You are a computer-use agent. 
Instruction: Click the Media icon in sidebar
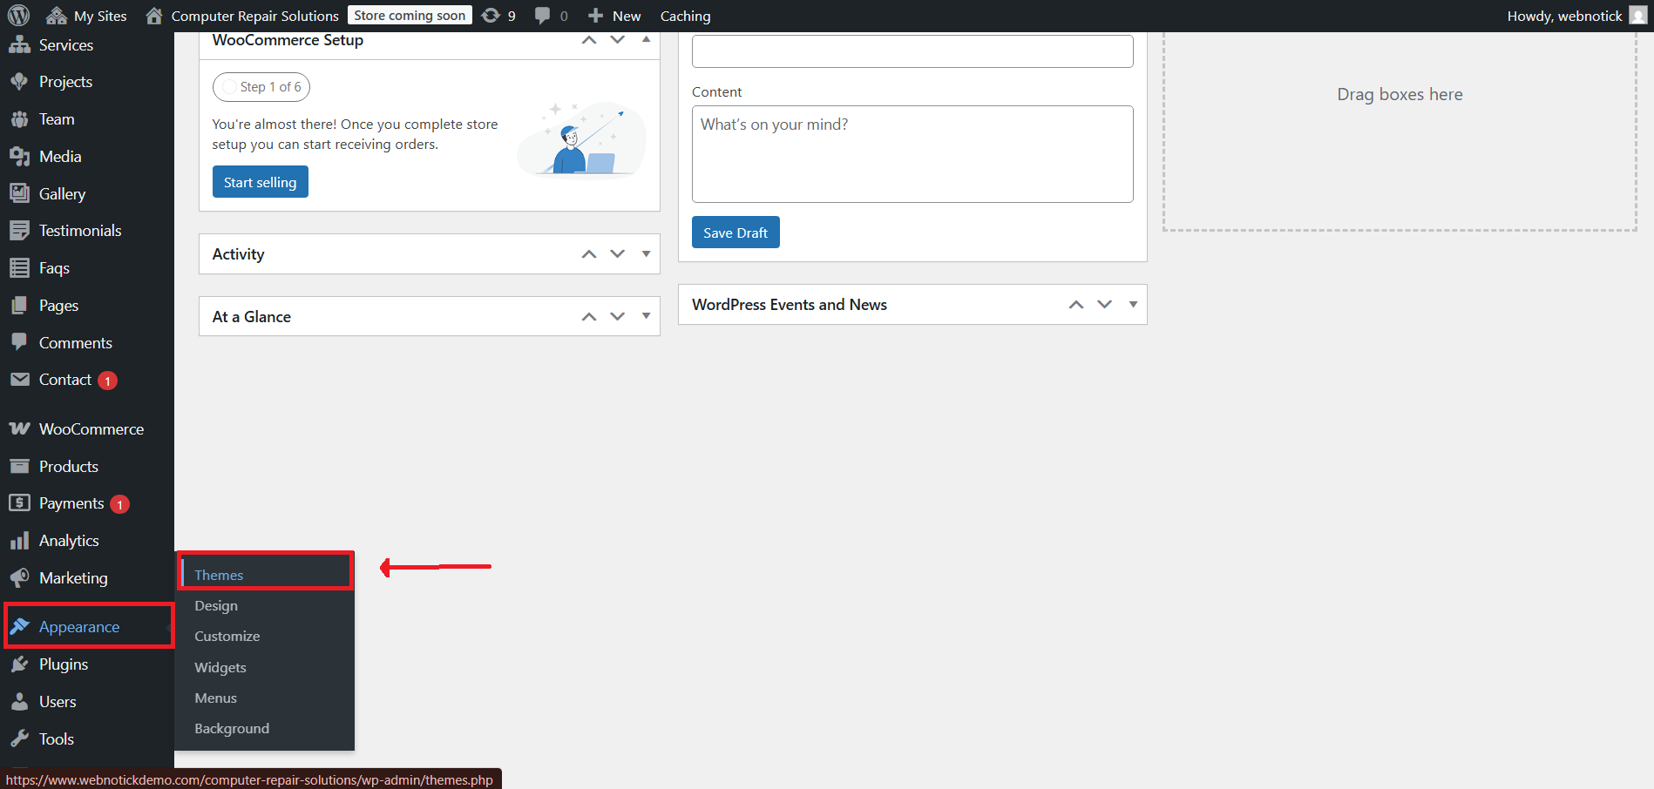click(x=19, y=157)
